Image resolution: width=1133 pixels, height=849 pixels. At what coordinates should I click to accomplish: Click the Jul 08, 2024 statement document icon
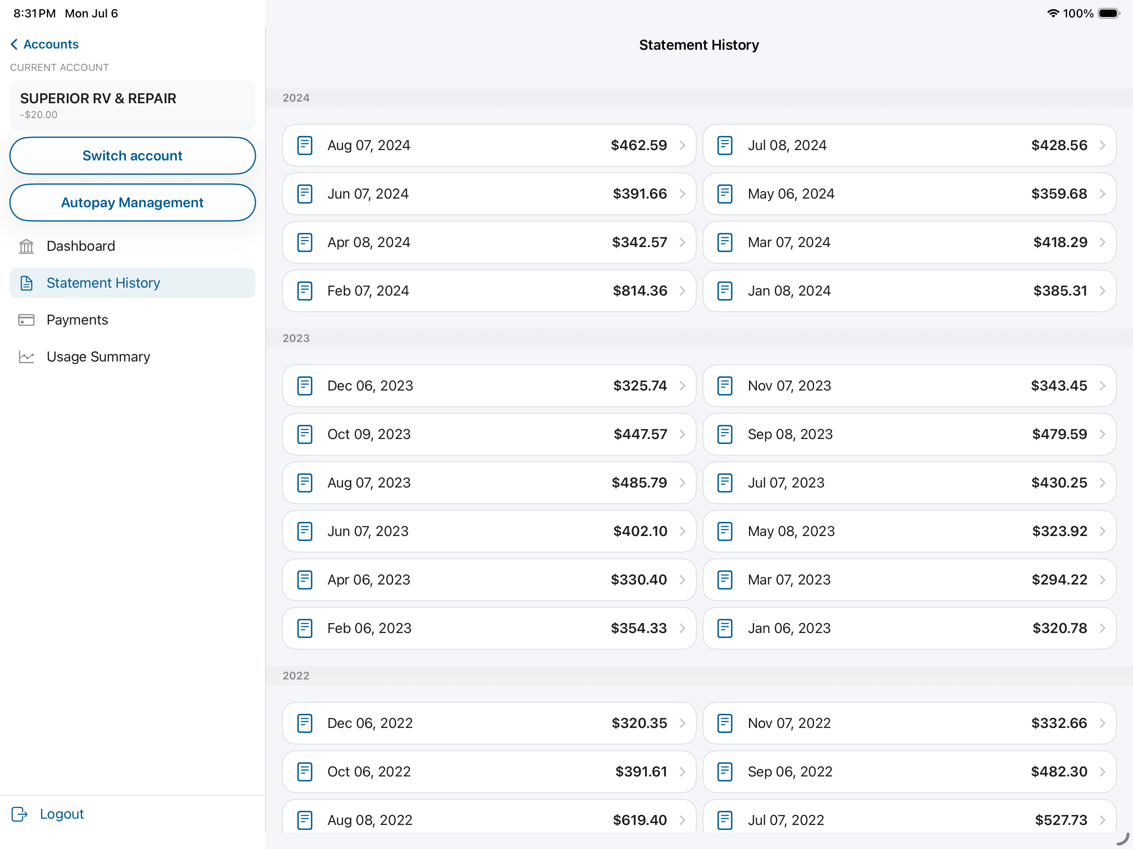tap(725, 146)
